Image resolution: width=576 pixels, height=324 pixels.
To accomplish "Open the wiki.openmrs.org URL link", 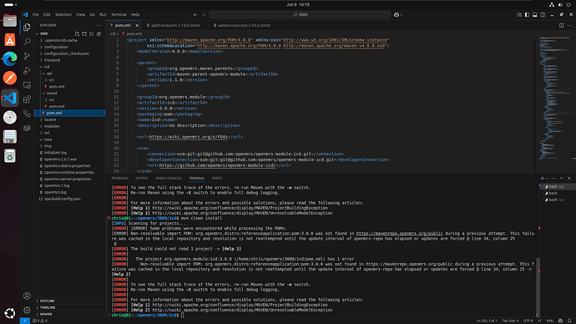I will tap(189, 137).
